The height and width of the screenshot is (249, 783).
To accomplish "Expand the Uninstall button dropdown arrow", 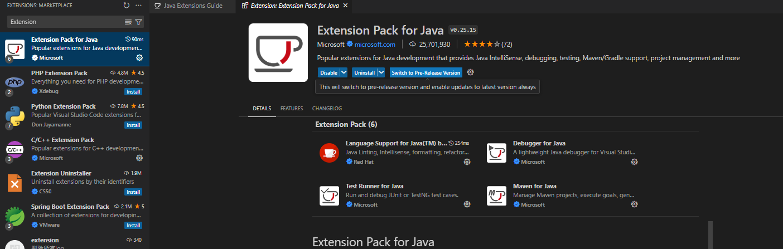I will [381, 72].
